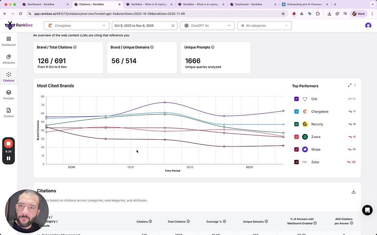The image size is (377, 235).
Task: Expand the Most Cited Brands chart fullscreen
Action: tap(350, 86)
